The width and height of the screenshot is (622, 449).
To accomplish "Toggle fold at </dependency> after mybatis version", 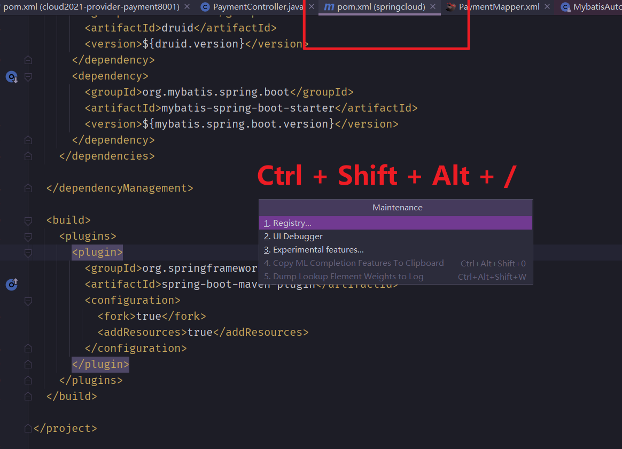I will (28, 140).
